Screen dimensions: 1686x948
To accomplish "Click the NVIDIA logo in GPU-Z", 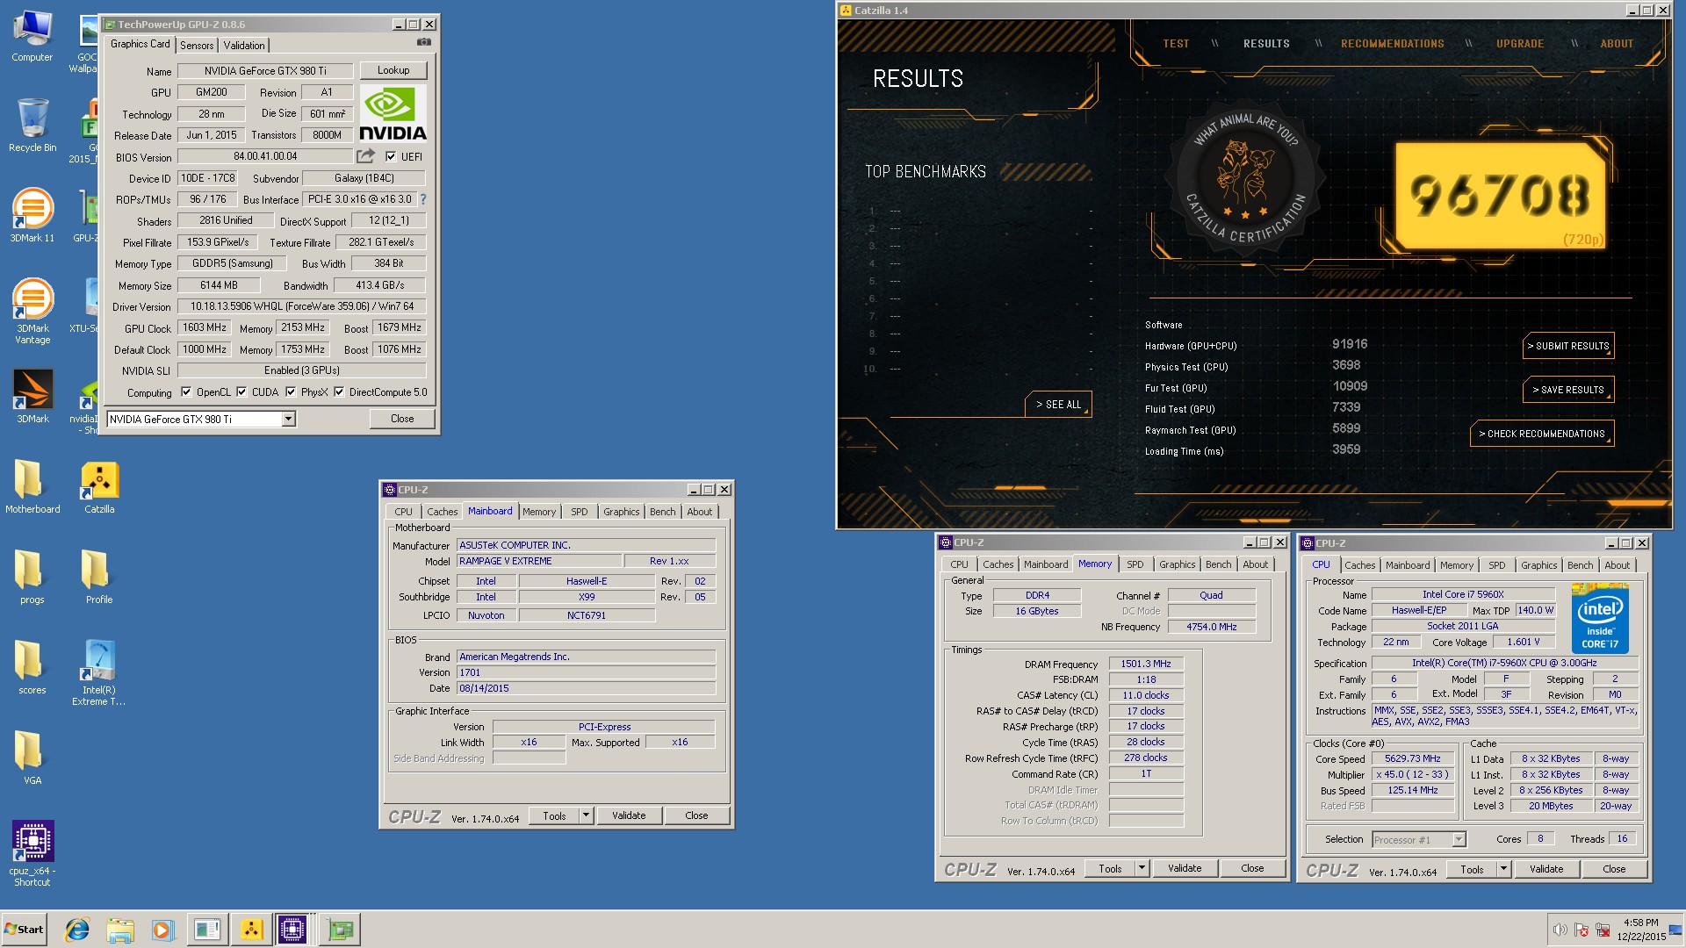I will [x=393, y=114].
